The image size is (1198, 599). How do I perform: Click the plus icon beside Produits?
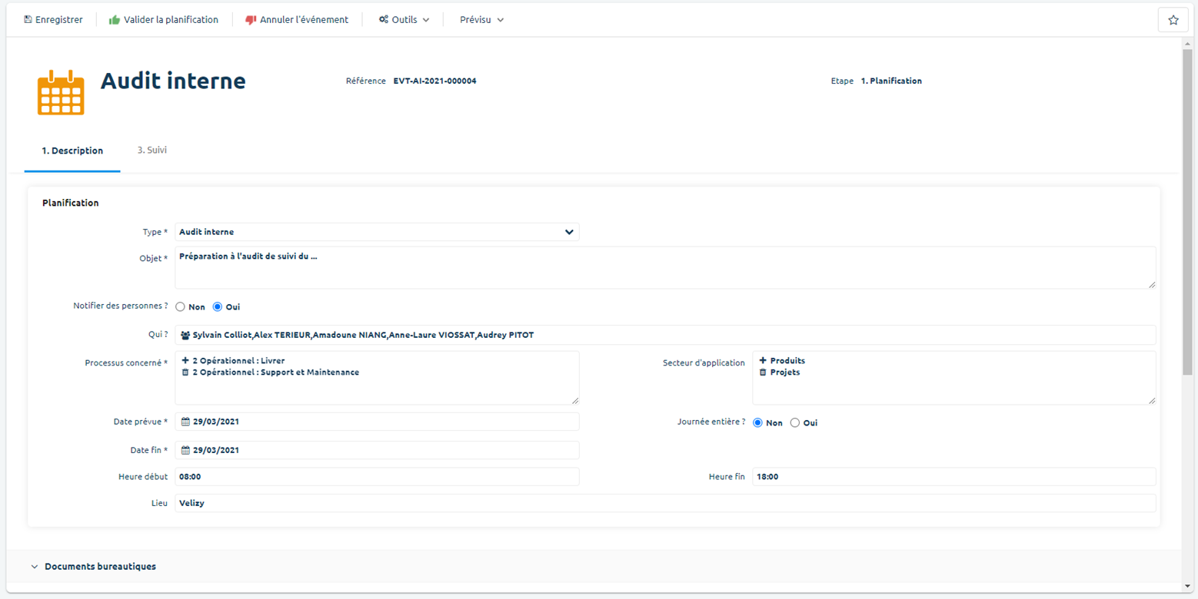pyautogui.click(x=763, y=360)
